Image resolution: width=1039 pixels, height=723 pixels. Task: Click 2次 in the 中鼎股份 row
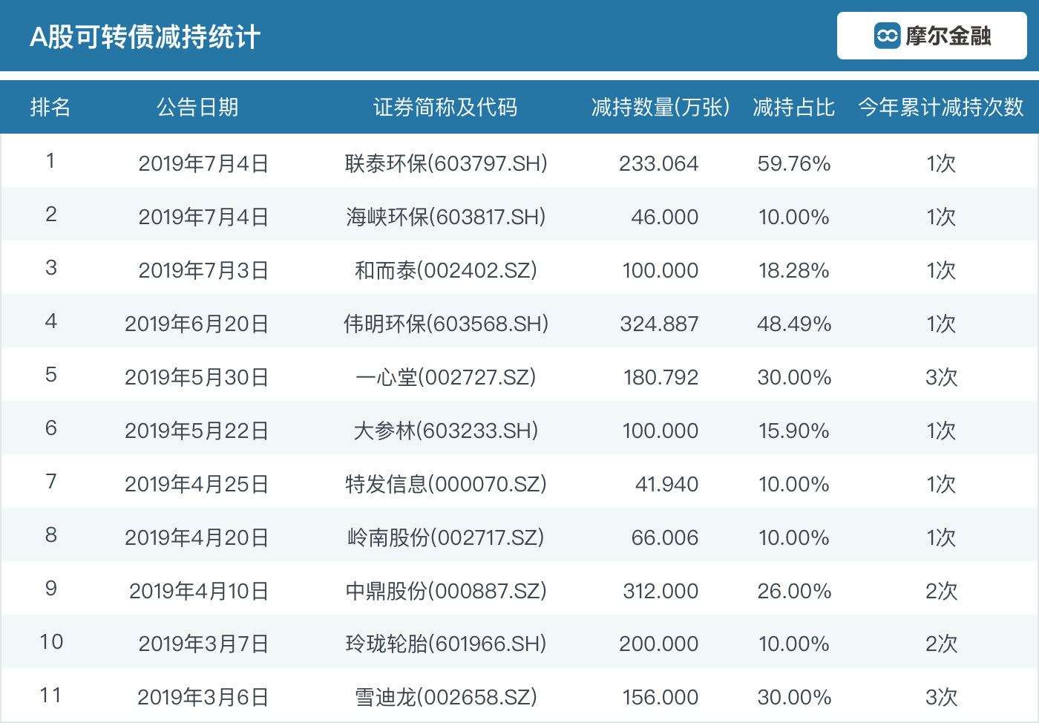941,591
